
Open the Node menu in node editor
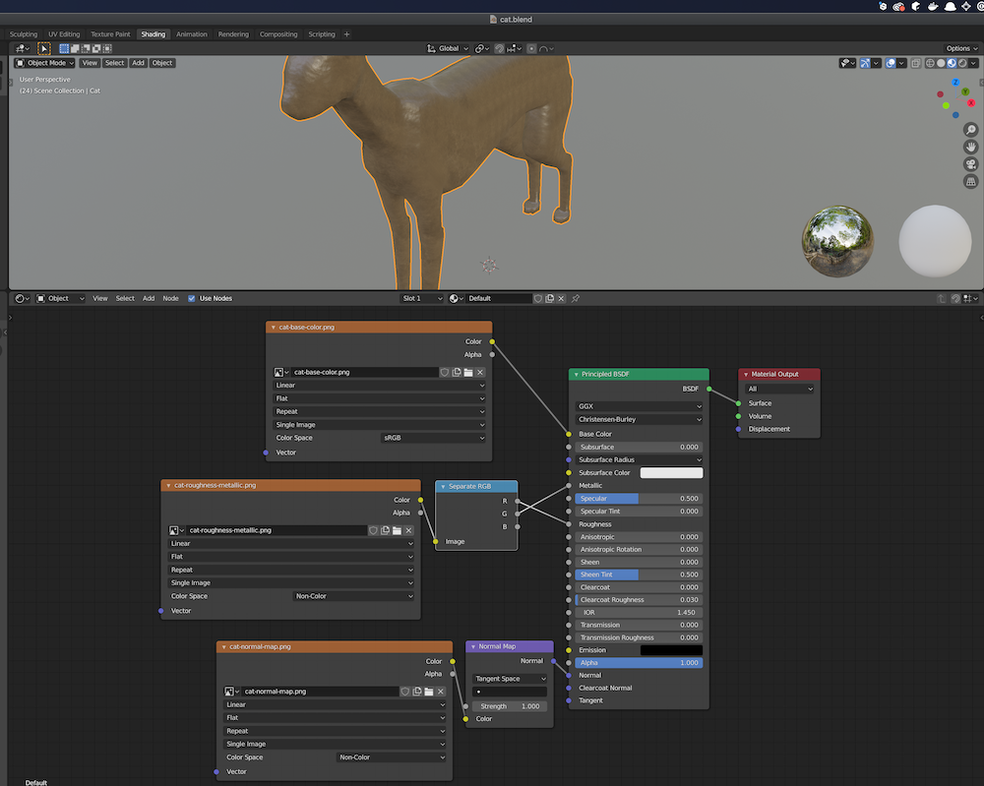pos(170,298)
